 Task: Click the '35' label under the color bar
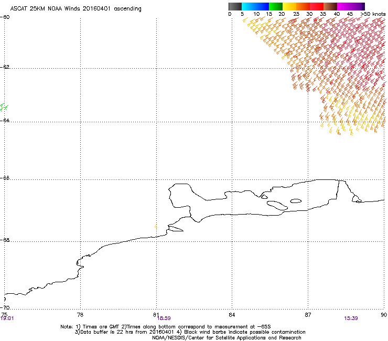323,14
